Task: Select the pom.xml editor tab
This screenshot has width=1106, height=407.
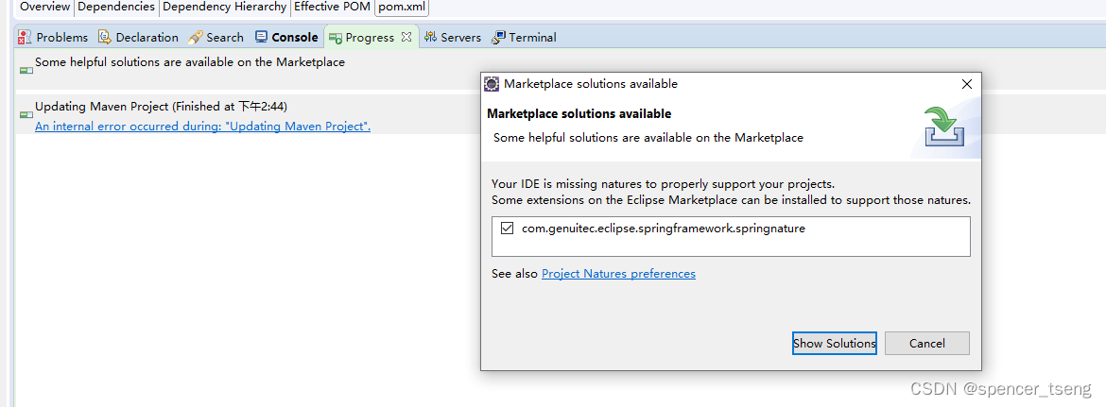Action: 402,7
